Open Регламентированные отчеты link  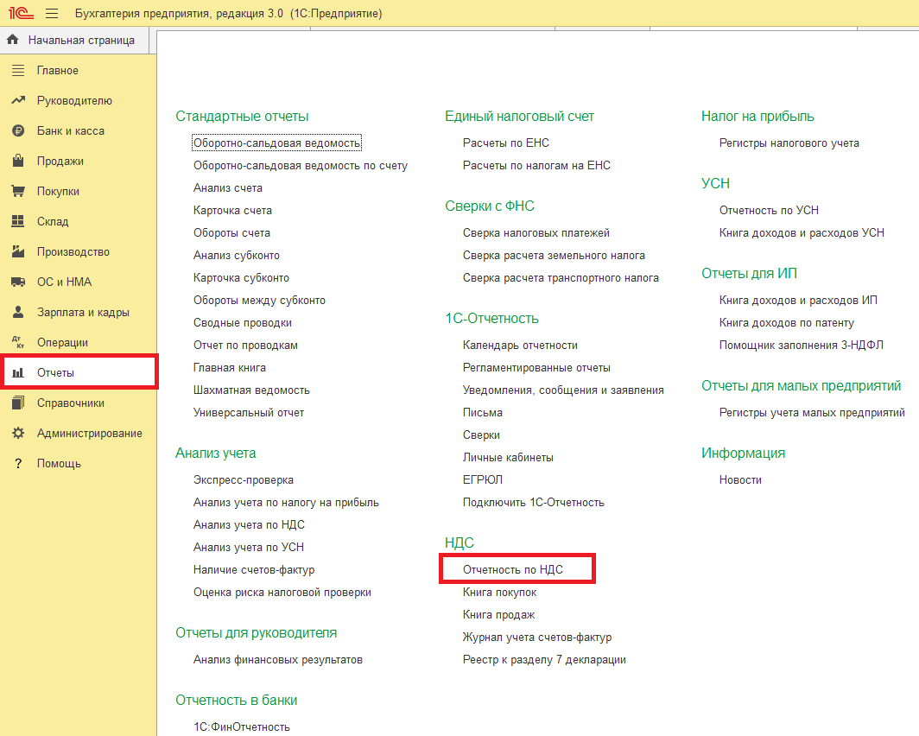536,368
